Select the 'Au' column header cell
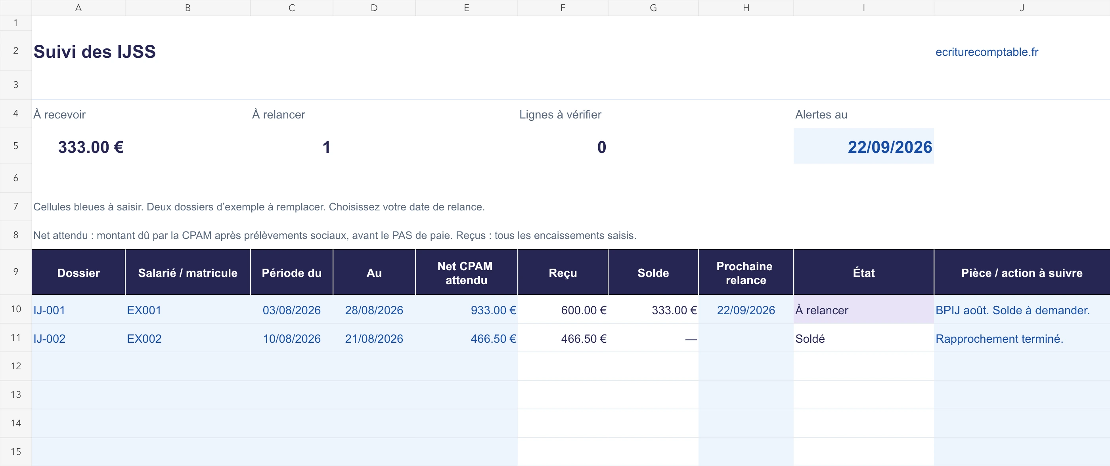The height and width of the screenshot is (466, 1110). tap(374, 273)
